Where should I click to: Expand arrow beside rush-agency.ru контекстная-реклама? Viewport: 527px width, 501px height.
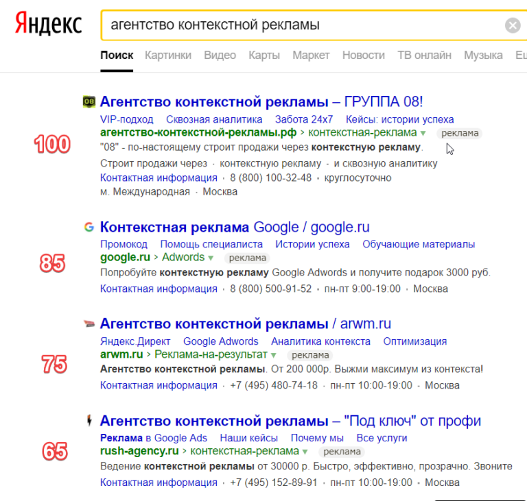[x=305, y=452]
